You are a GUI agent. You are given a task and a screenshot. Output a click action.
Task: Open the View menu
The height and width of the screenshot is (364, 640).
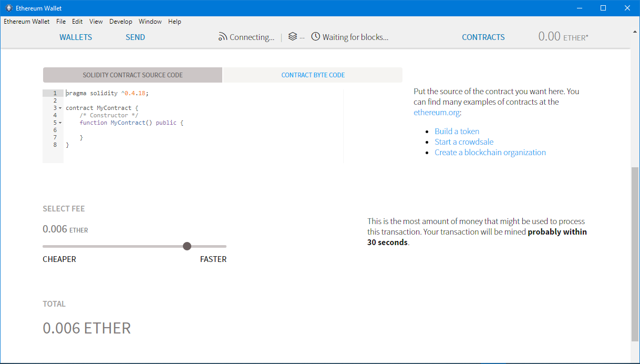click(x=96, y=22)
